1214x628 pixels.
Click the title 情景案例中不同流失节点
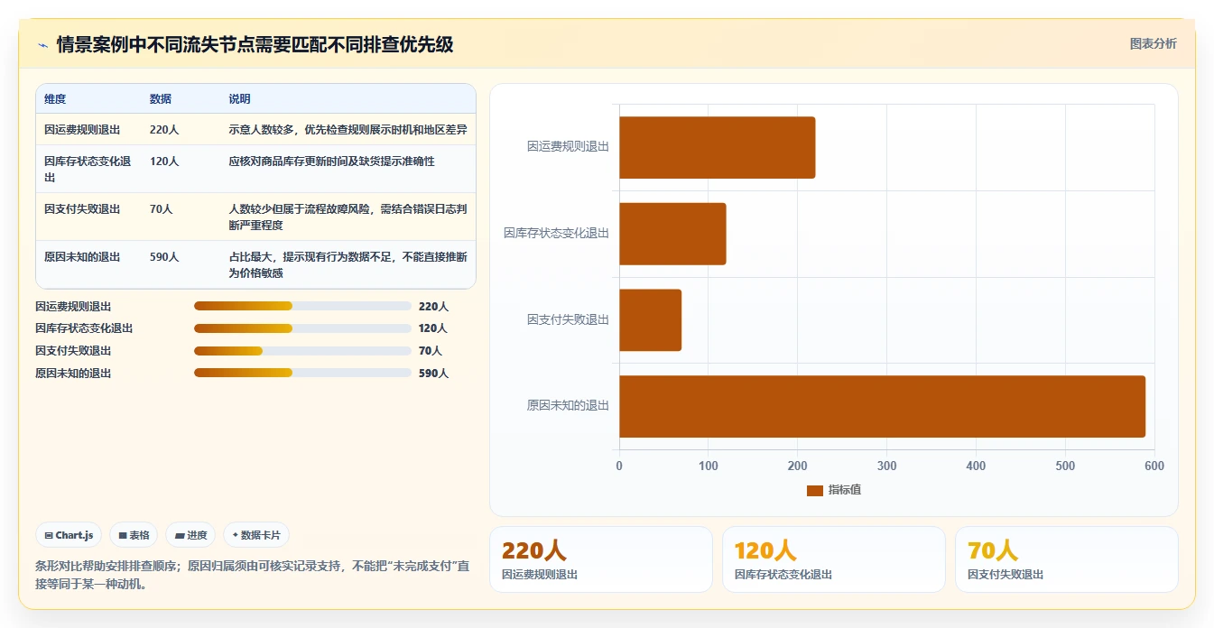(255, 44)
